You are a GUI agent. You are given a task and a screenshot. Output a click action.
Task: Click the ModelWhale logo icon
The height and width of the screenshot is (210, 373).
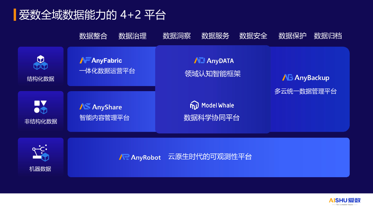click(195, 105)
